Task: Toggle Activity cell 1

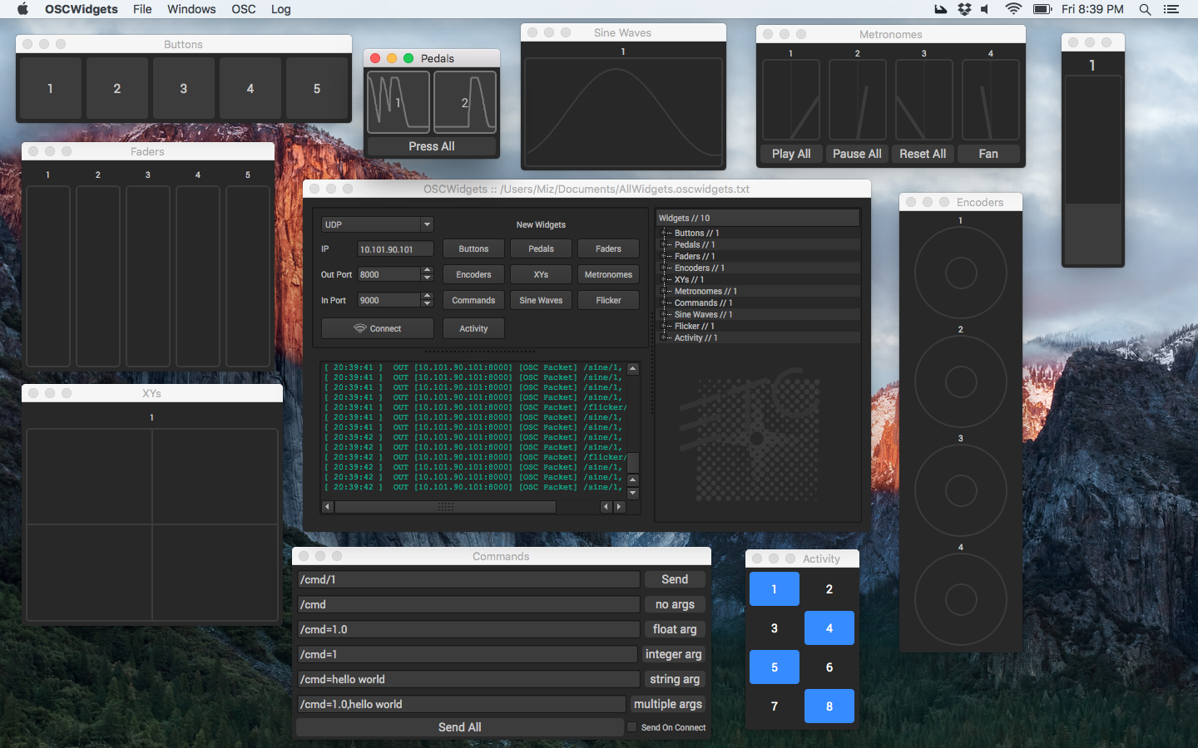Action: click(775, 589)
